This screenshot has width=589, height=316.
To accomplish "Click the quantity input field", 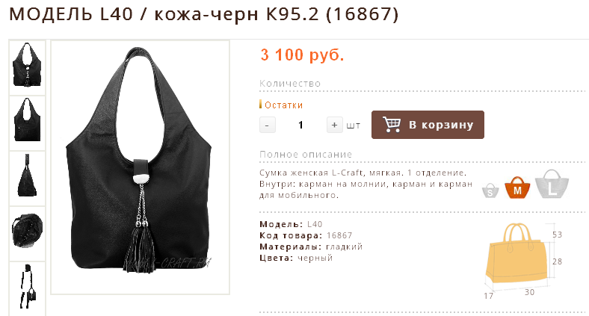I will point(300,125).
